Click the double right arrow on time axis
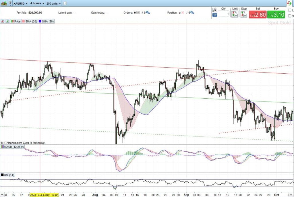This screenshot has height=197, width=294. coord(291,195)
